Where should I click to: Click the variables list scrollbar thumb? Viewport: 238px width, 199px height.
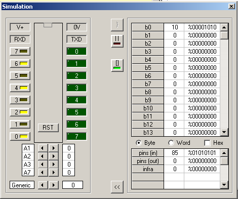click(x=224, y=35)
